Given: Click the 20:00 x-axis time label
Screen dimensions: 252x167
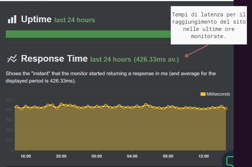Looking at the screenshot, I should point(61,156).
